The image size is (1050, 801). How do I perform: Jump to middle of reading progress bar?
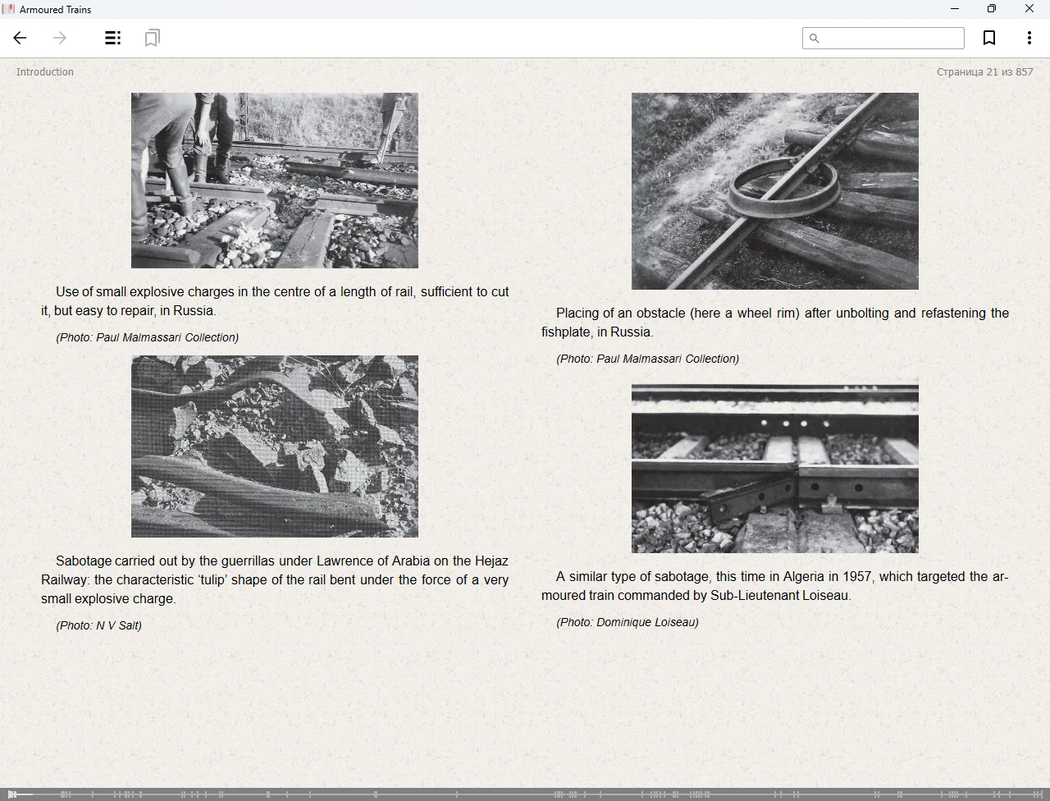tap(525, 794)
